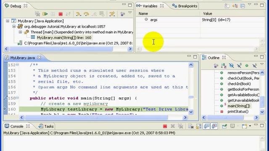Open the Debug view menu triangle
Viewport: 269px width, 151px height.
(x=130, y=13)
